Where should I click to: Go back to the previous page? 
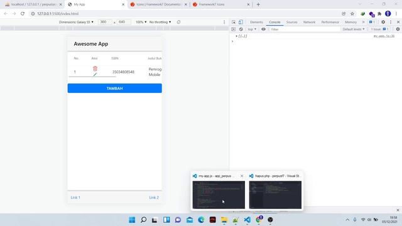click(6, 14)
